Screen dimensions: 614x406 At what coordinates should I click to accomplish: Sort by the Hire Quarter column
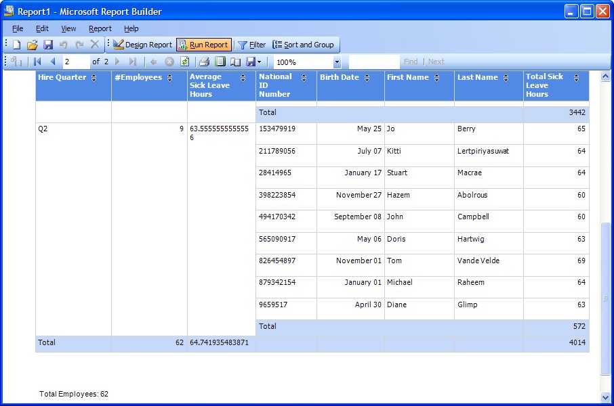[x=94, y=78]
